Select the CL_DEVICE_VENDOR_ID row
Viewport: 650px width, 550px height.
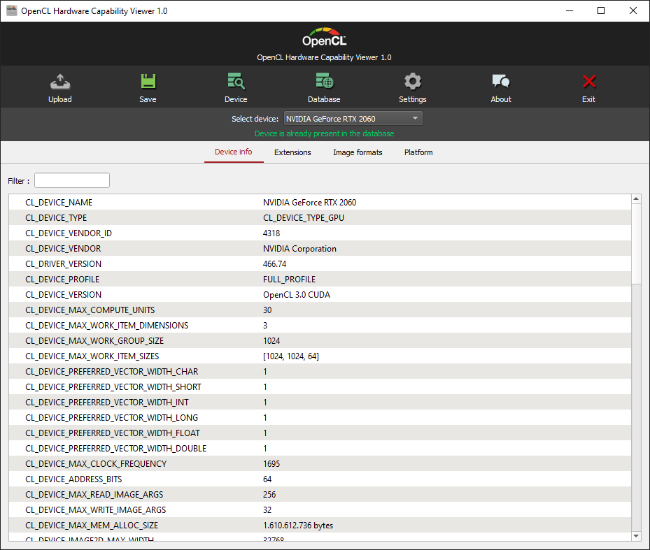320,233
